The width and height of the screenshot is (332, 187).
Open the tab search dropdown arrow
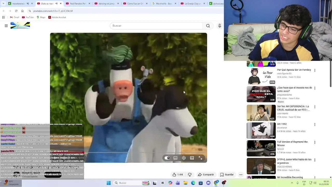point(3,4)
